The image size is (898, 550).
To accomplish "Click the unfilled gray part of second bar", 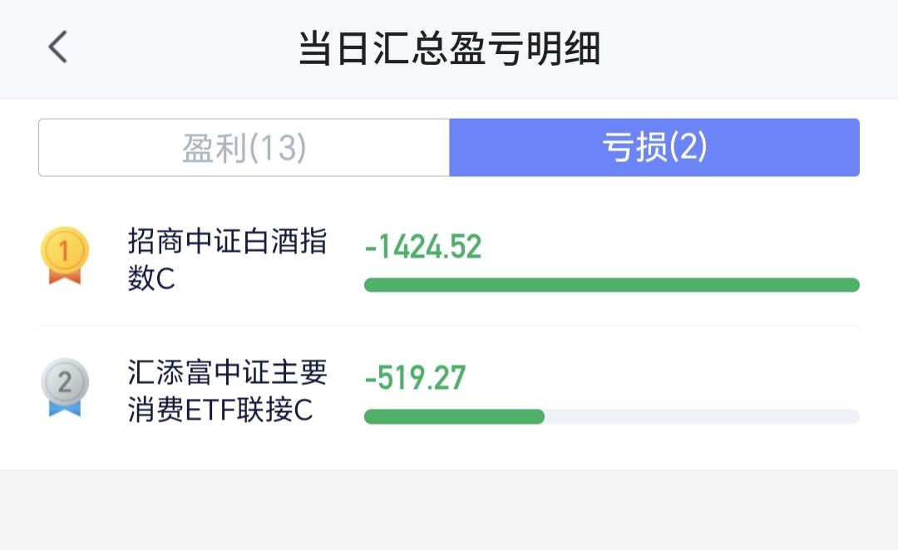I will (702, 416).
